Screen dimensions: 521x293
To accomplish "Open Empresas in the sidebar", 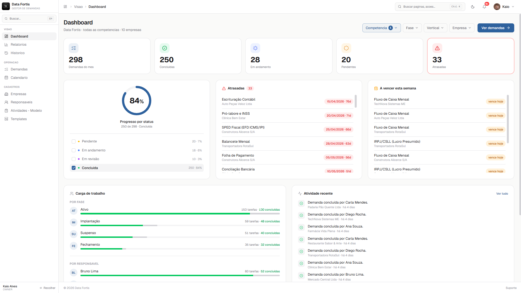I will tap(29, 94).
